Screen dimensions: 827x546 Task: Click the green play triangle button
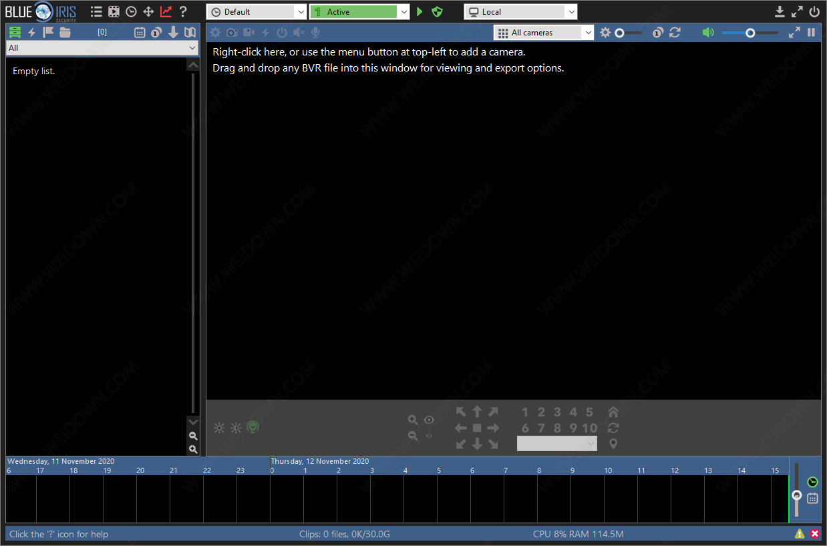420,11
